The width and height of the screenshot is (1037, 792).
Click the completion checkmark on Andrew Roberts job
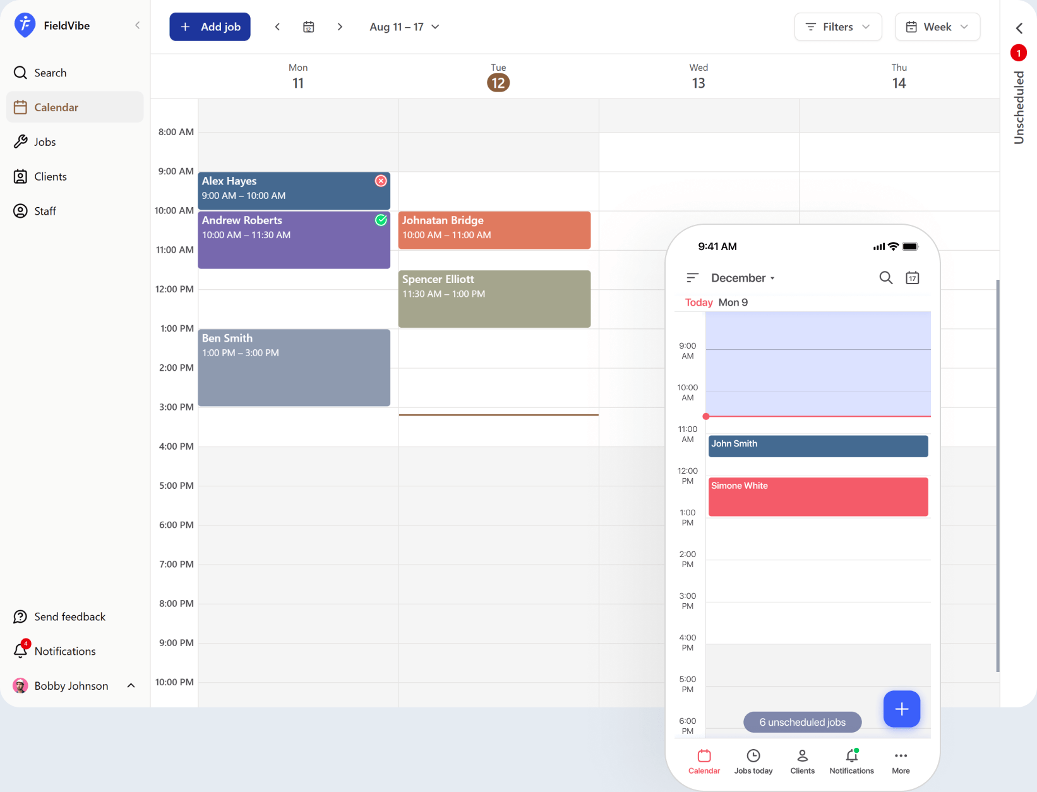(x=381, y=220)
